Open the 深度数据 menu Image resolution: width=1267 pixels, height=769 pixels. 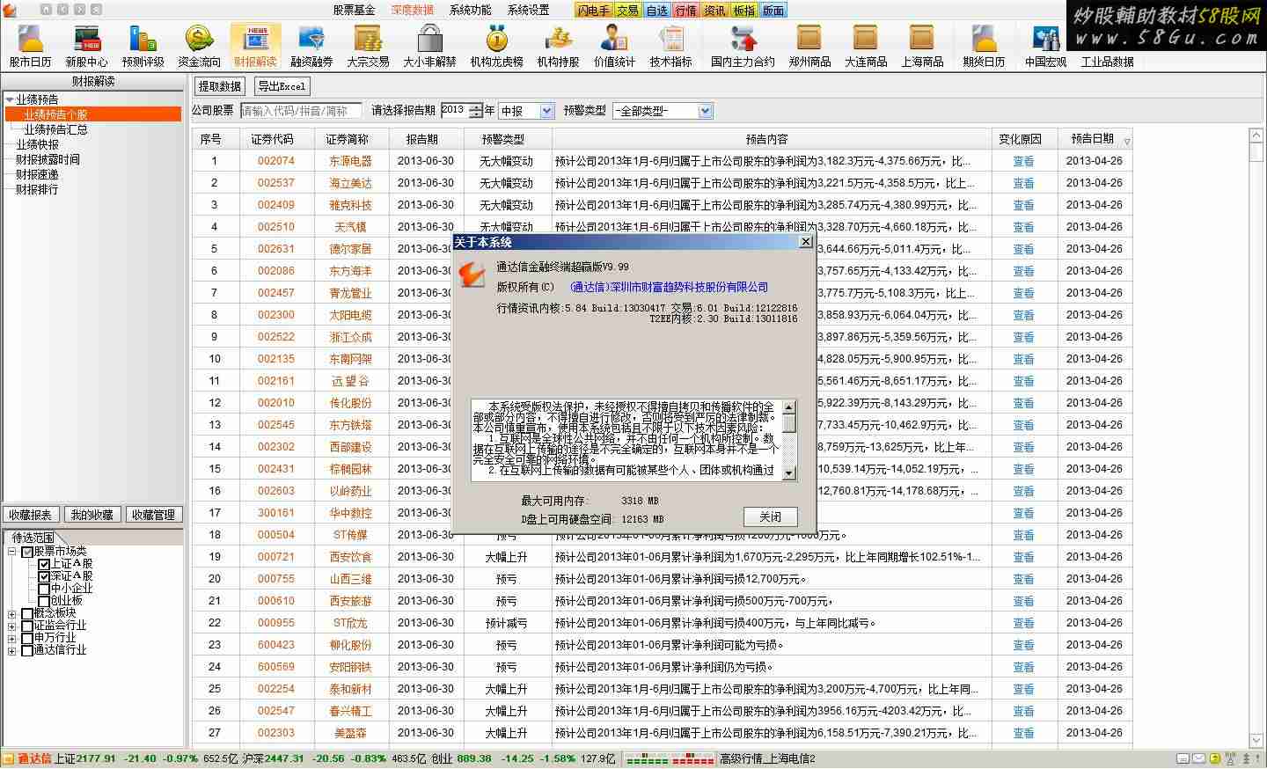[413, 11]
